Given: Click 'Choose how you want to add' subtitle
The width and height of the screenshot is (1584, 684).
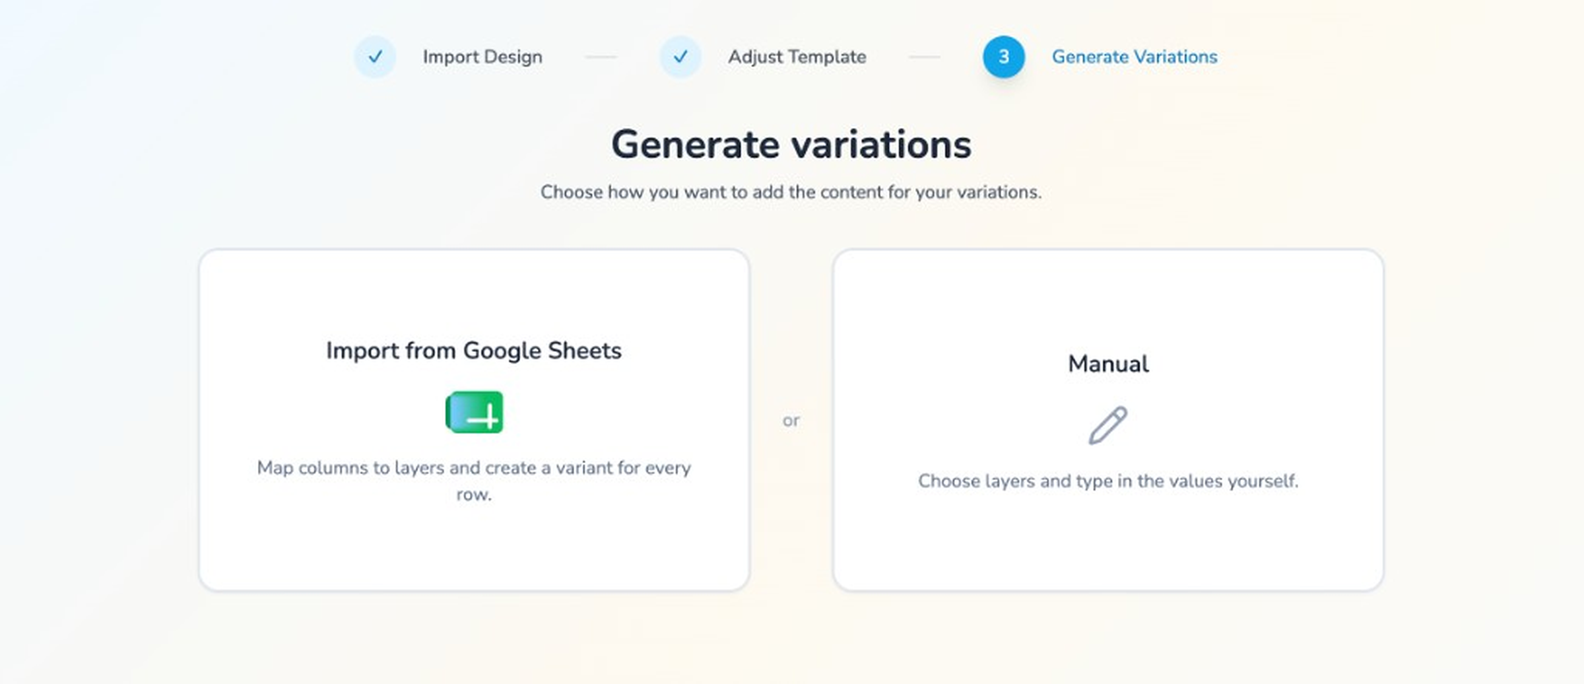Looking at the screenshot, I should 791,192.
